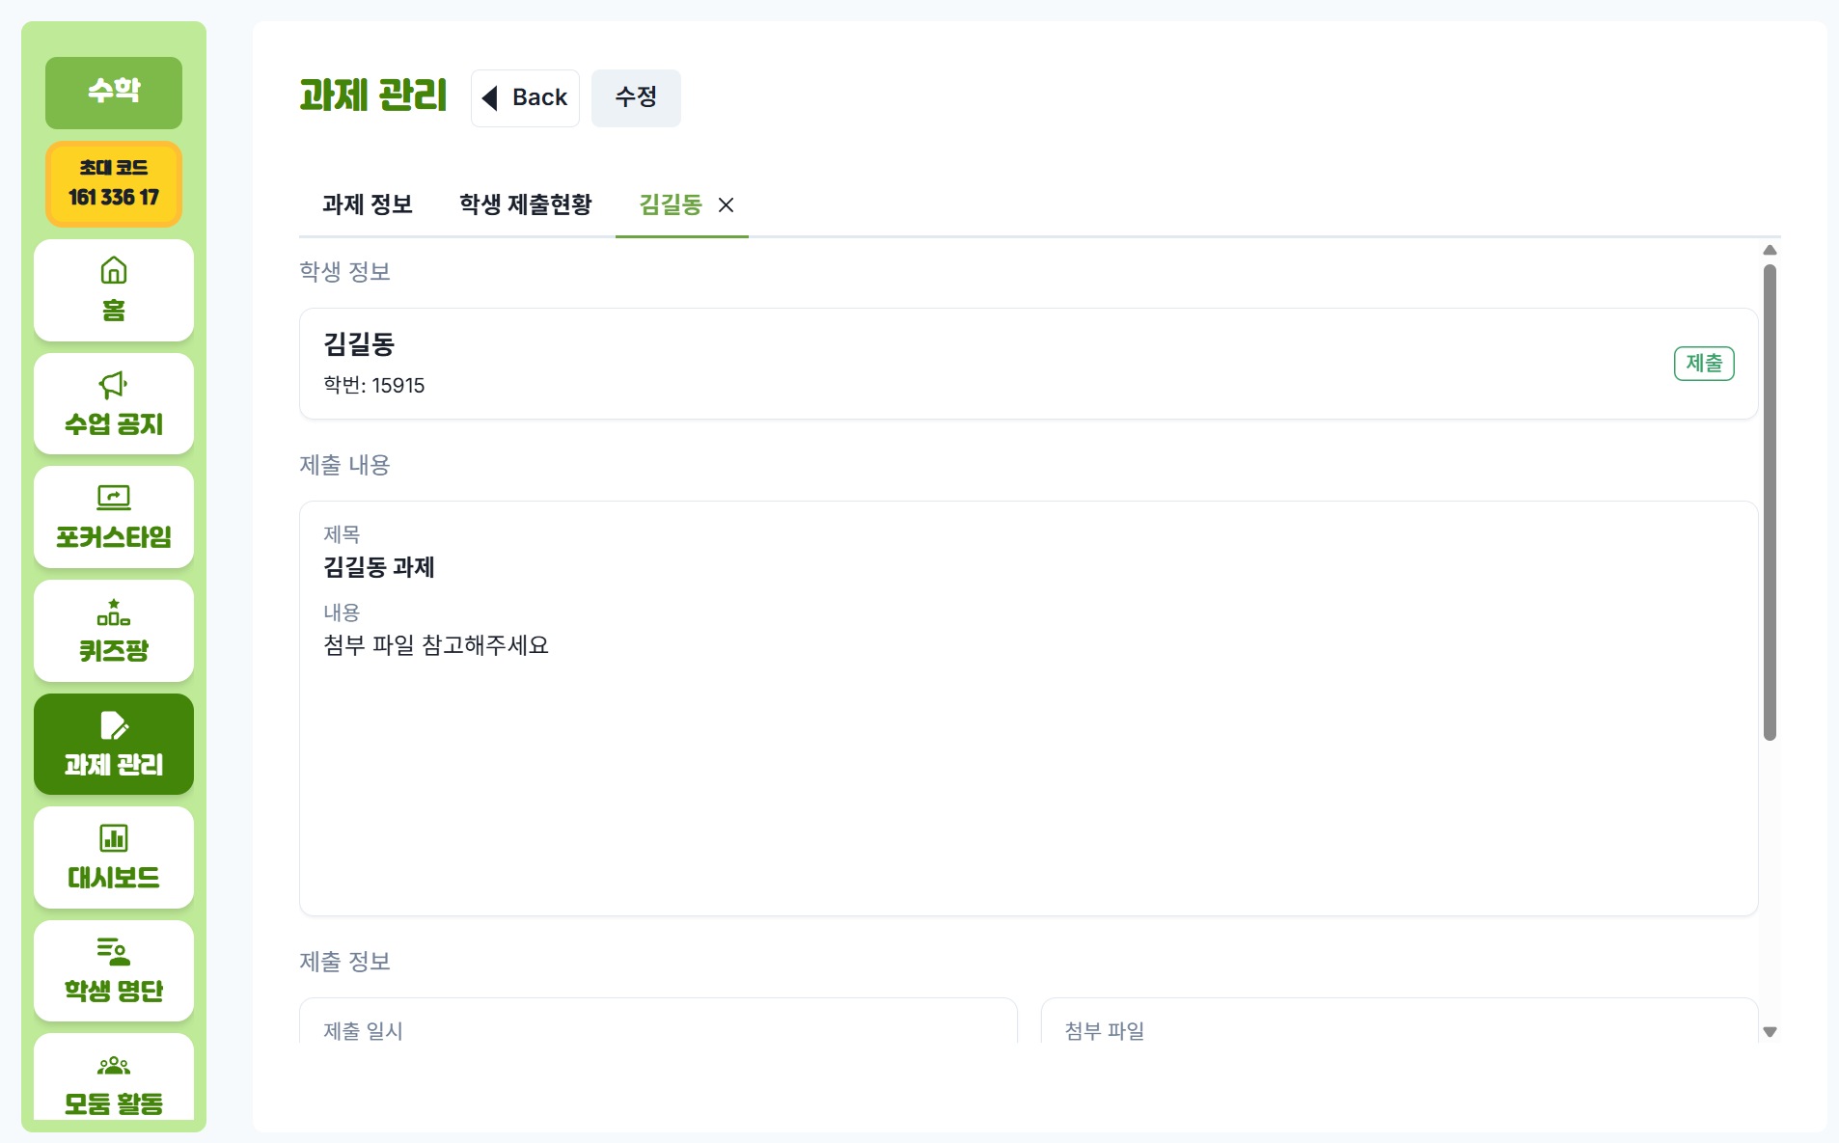Select the assignment management pencil icon
Image resolution: width=1839 pixels, height=1143 pixels.
pyautogui.click(x=114, y=725)
